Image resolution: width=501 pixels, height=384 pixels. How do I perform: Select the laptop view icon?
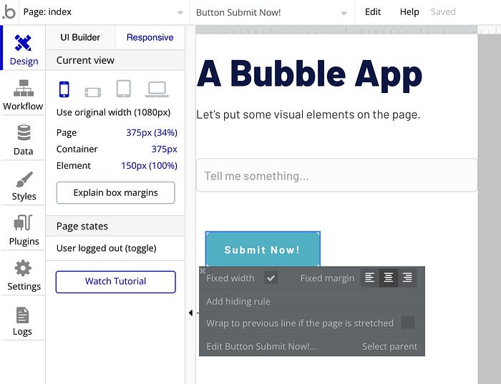157,89
